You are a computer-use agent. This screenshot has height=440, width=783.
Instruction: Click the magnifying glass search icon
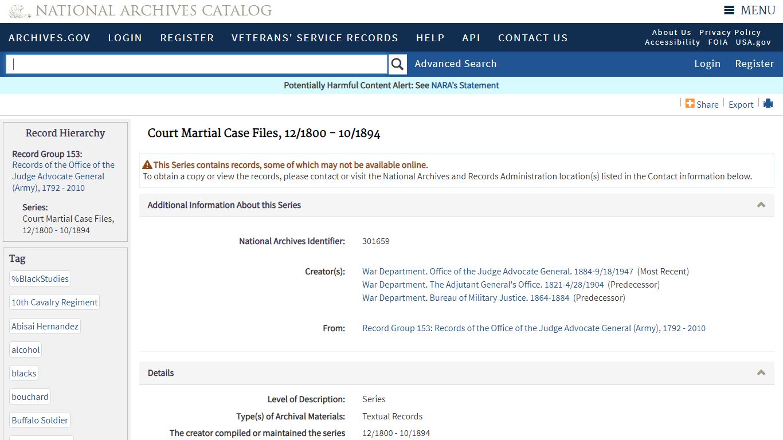tap(397, 64)
